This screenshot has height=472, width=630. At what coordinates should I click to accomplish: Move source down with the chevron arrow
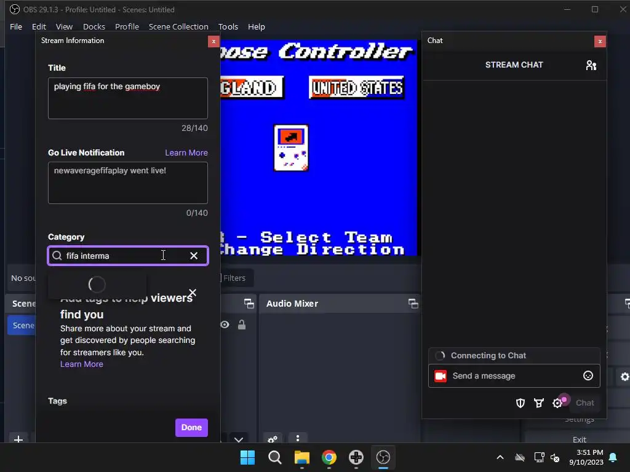pos(239,439)
